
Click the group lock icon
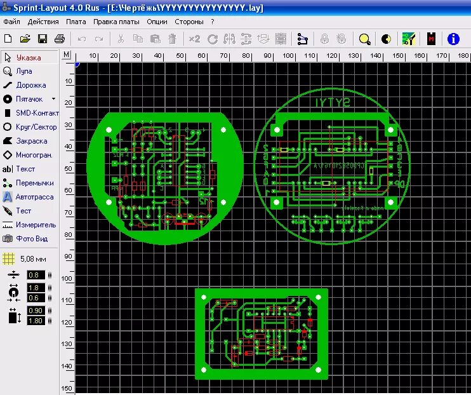point(324,39)
